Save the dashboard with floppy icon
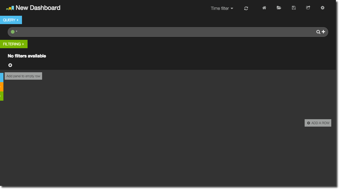The width and height of the screenshot is (339, 189). [294, 8]
